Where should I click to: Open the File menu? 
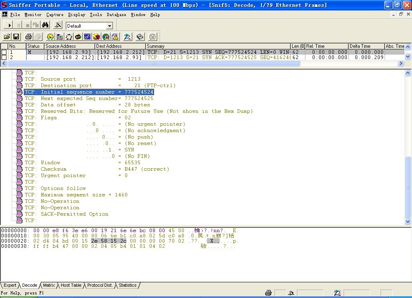coord(15,14)
